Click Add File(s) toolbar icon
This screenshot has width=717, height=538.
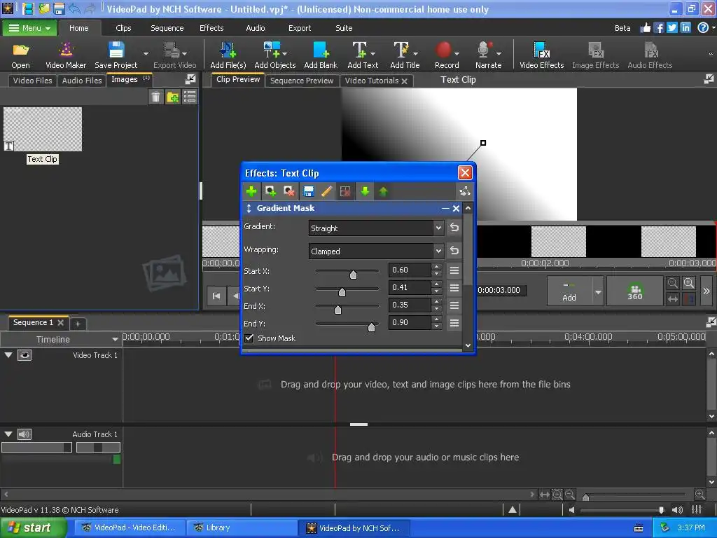click(228, 50)
